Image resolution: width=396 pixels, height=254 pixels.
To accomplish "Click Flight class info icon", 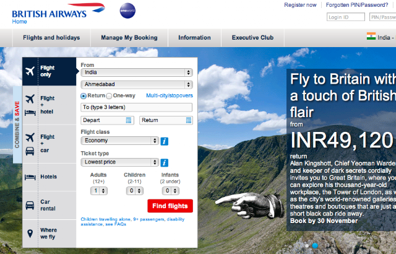I will (164, 141).
